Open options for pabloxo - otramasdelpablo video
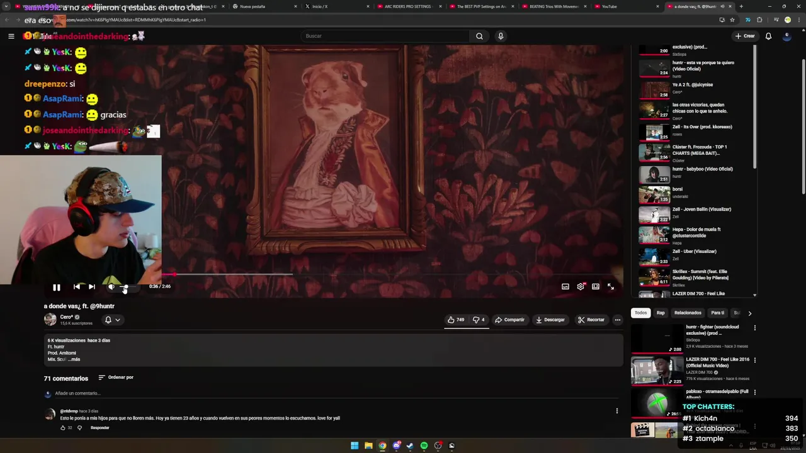Viewport: 806px width, 453px height. 754,393
